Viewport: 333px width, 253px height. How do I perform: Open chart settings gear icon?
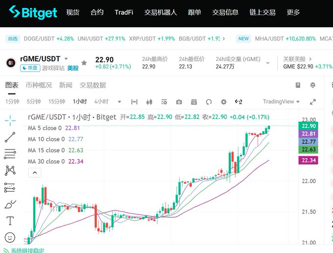[224, 102]
